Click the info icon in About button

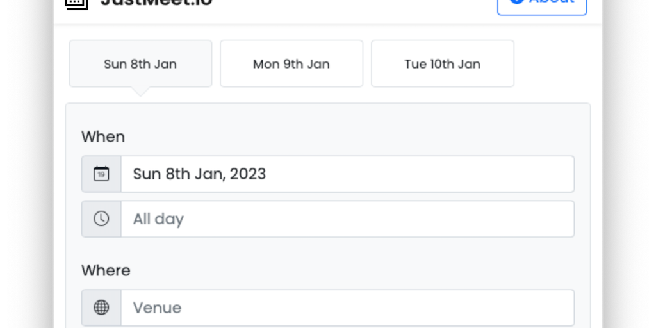coord(516,3)
